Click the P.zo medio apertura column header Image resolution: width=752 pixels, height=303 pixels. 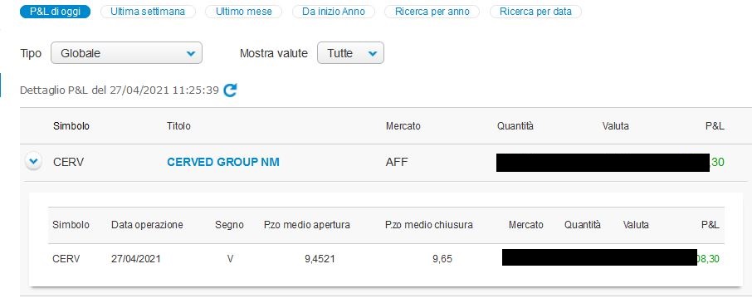(307, 225)
